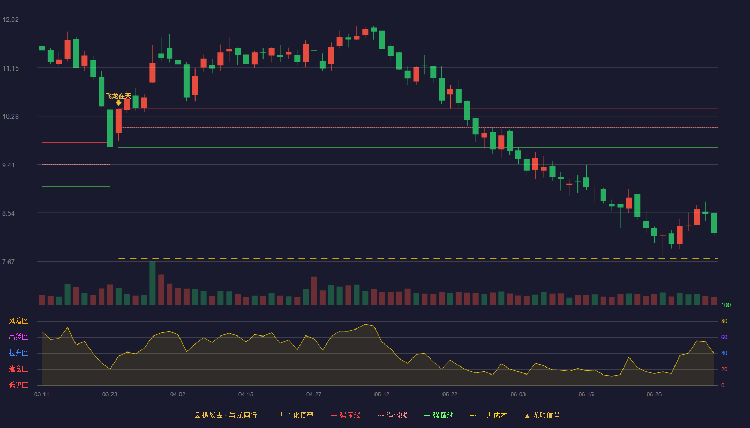Click the 龙吟信号 triangle legend icon

[527, 415]
